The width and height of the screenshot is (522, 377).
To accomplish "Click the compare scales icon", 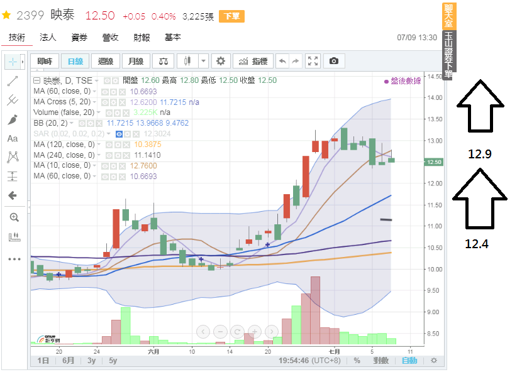I will point(164,61).
